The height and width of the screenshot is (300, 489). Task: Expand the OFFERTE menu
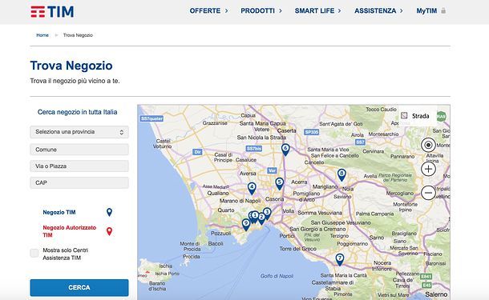tap(208, 11)
